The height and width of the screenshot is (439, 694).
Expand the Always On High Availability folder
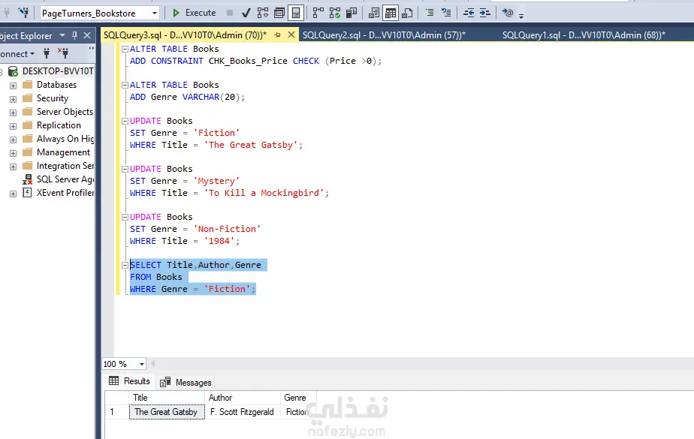[x=13, y=140]
